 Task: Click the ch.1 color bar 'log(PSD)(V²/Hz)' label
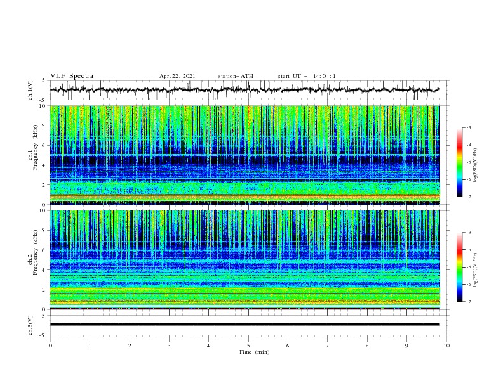[476, 165]
